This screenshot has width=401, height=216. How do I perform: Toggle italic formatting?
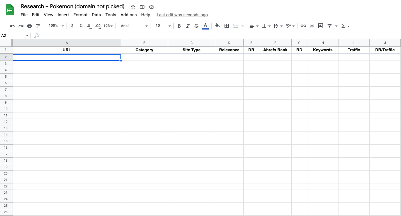click(188, 26)
